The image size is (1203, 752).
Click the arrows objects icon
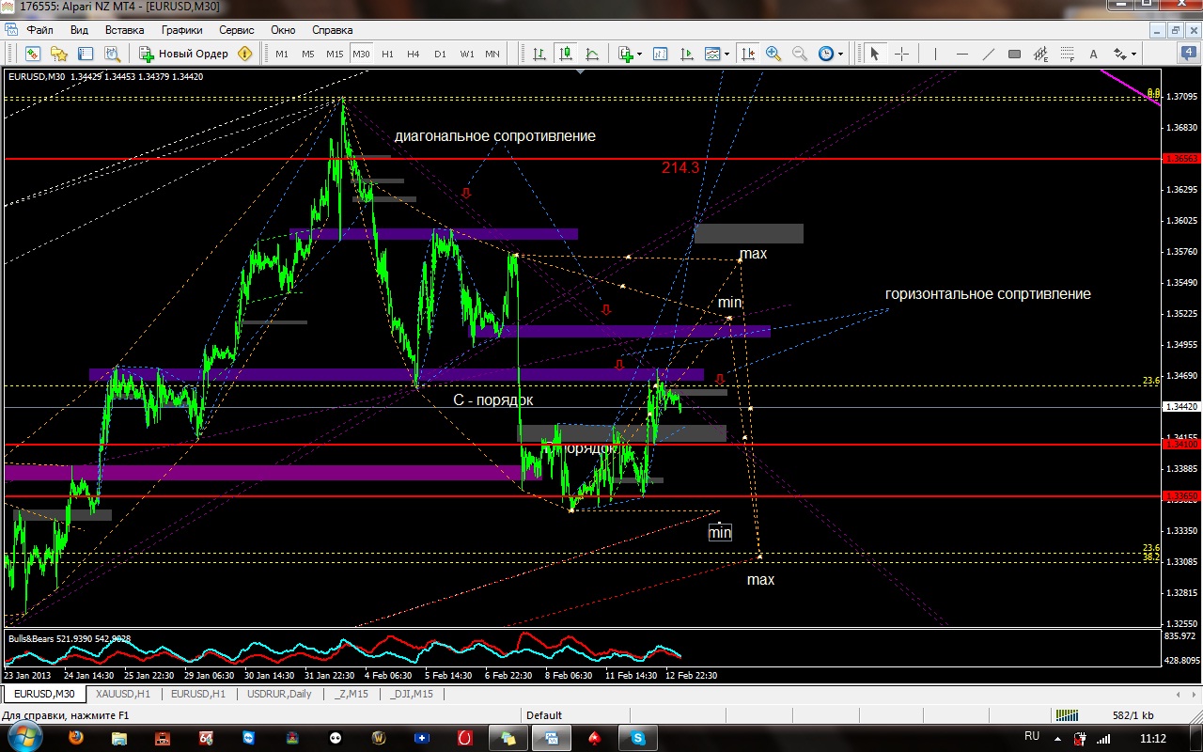point(1119,54)
